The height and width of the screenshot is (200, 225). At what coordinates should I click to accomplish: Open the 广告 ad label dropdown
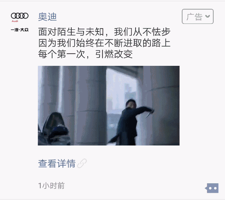click(198, 16)
